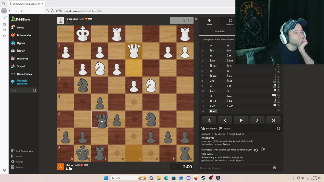Viewport: 324px width, 182px height.
Task: Switch to the Oyna lightning tab
Action: [x=210, y=22]
